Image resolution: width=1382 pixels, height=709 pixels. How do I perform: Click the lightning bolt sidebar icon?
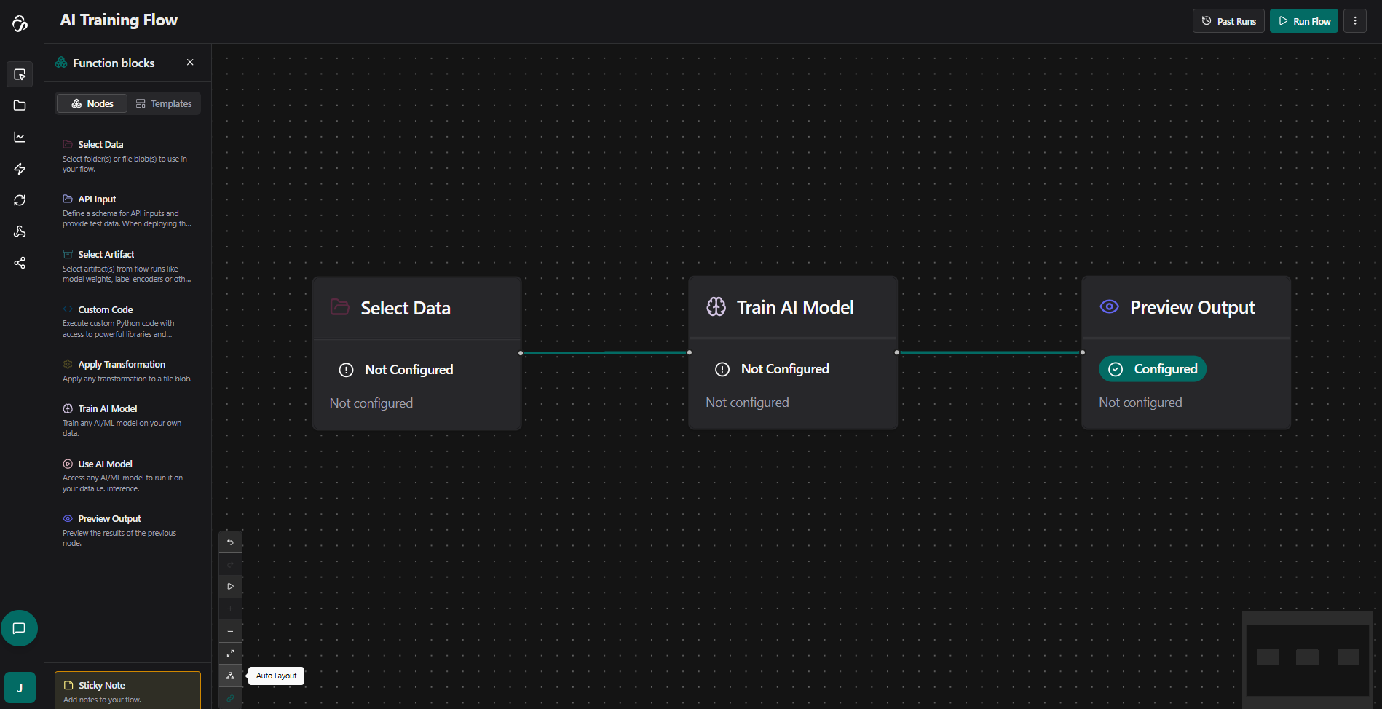[x=20, y=169]
